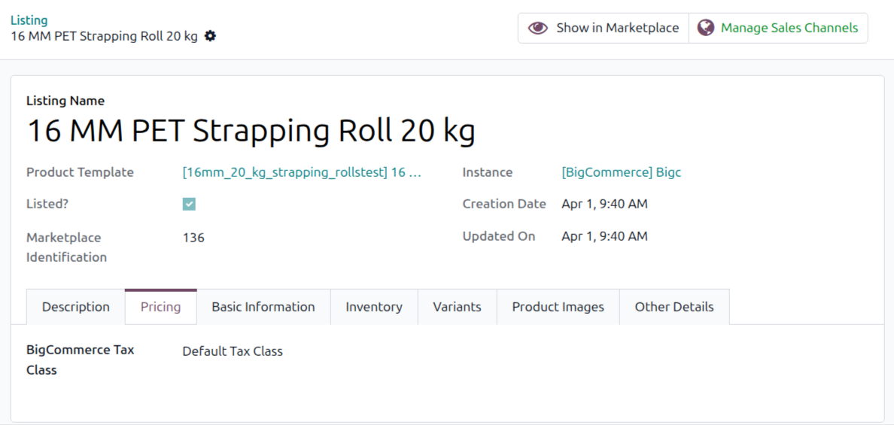This screenshot has height=425, width=894.
Task: Open the [BigCommerce] Bigc instance link
Action: click(622, 172)
